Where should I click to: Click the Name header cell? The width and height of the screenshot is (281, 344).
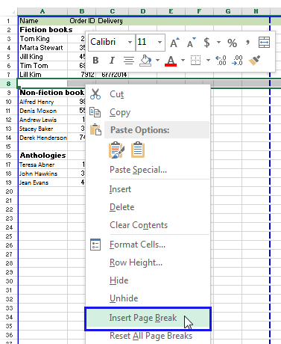click(x=42, y=21)
